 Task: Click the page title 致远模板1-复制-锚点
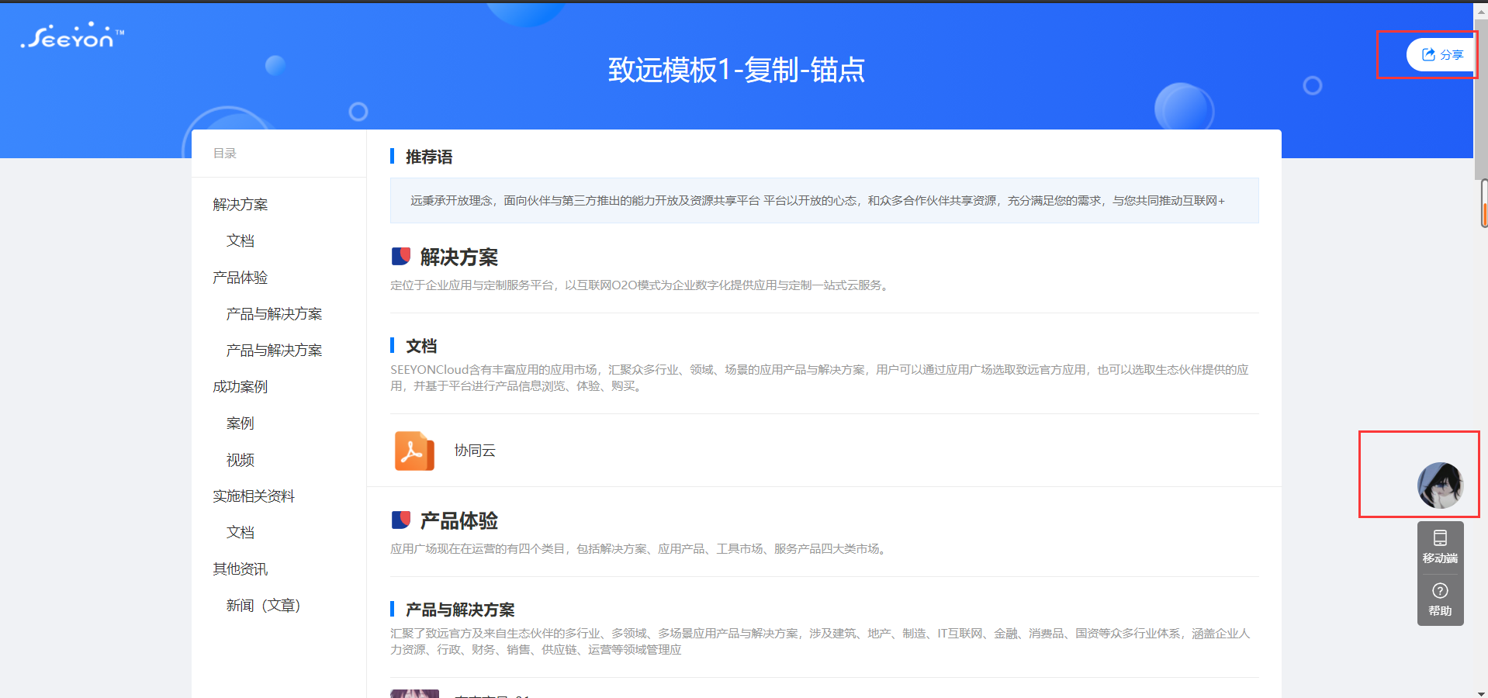pos(736,70)
